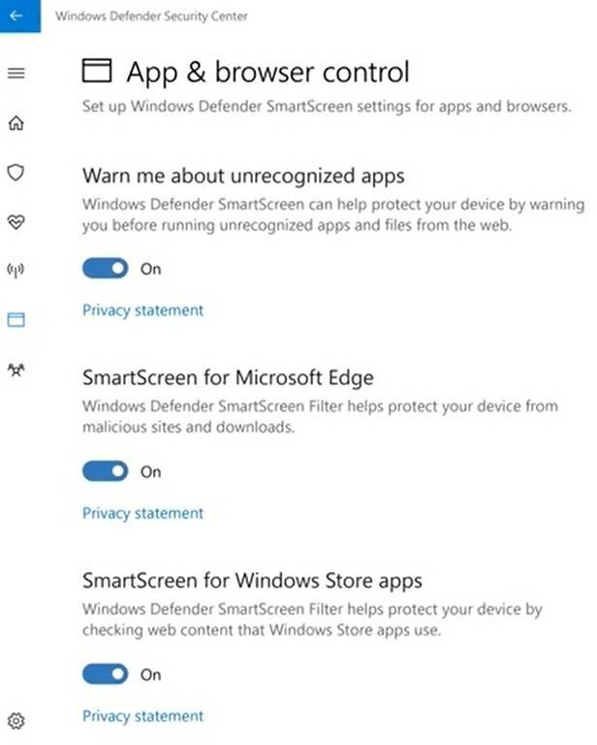The width and height of the screenshot is (597, 745).
Task: Open Virus & threat protection shield icon
Action: [x=16, y=172]
